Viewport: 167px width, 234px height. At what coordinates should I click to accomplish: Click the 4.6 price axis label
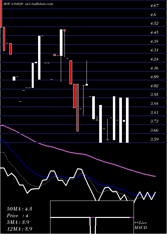tap(153, 15)
